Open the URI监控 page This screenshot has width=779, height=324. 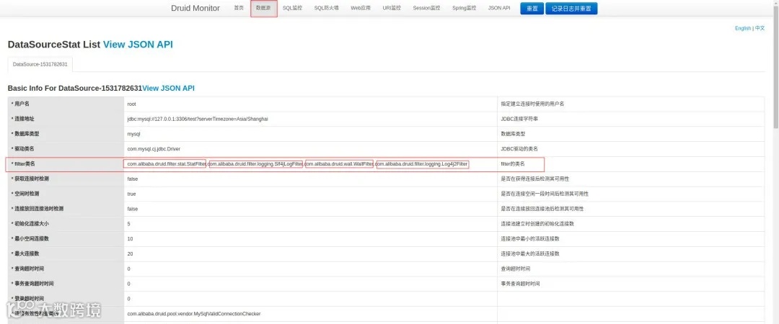392,9
